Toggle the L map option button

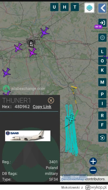pos(102,52)
